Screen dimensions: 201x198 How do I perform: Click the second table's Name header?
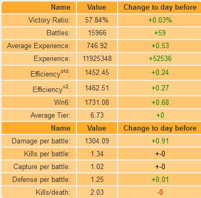61,128
